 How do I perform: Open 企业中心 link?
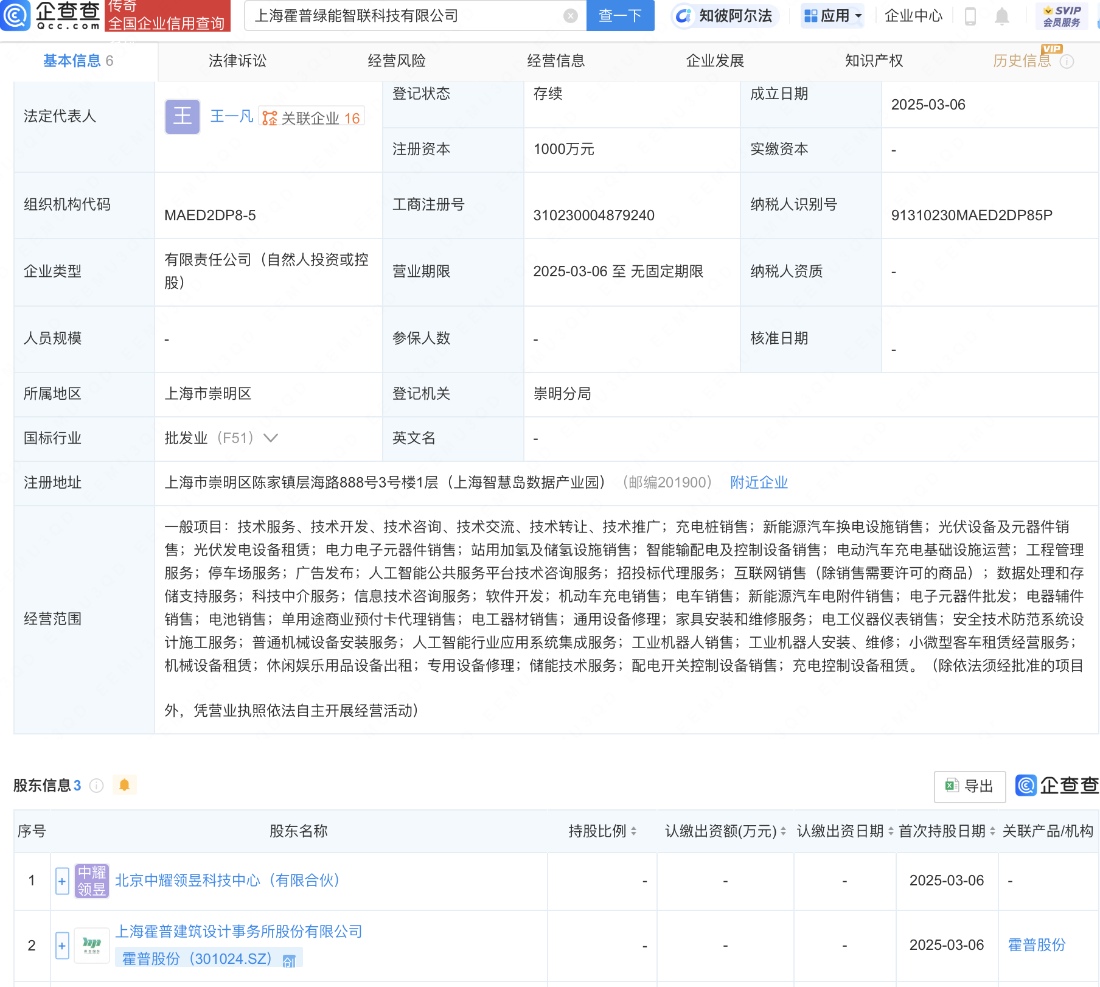(x=913, y=16)
